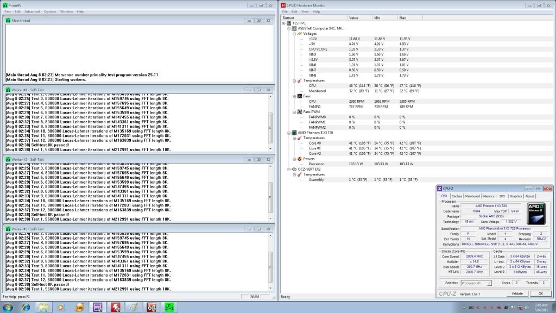
Task: Click the volume speaker tray icon
Action: (x=527, y=308)
